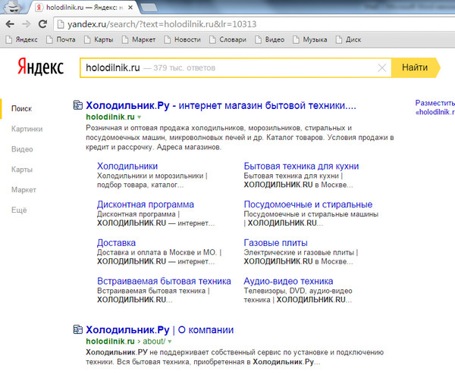This screenshot has width=455, height=374.
Task: Select Маркет in the left sidebar
Action: [x=24, y=190]
